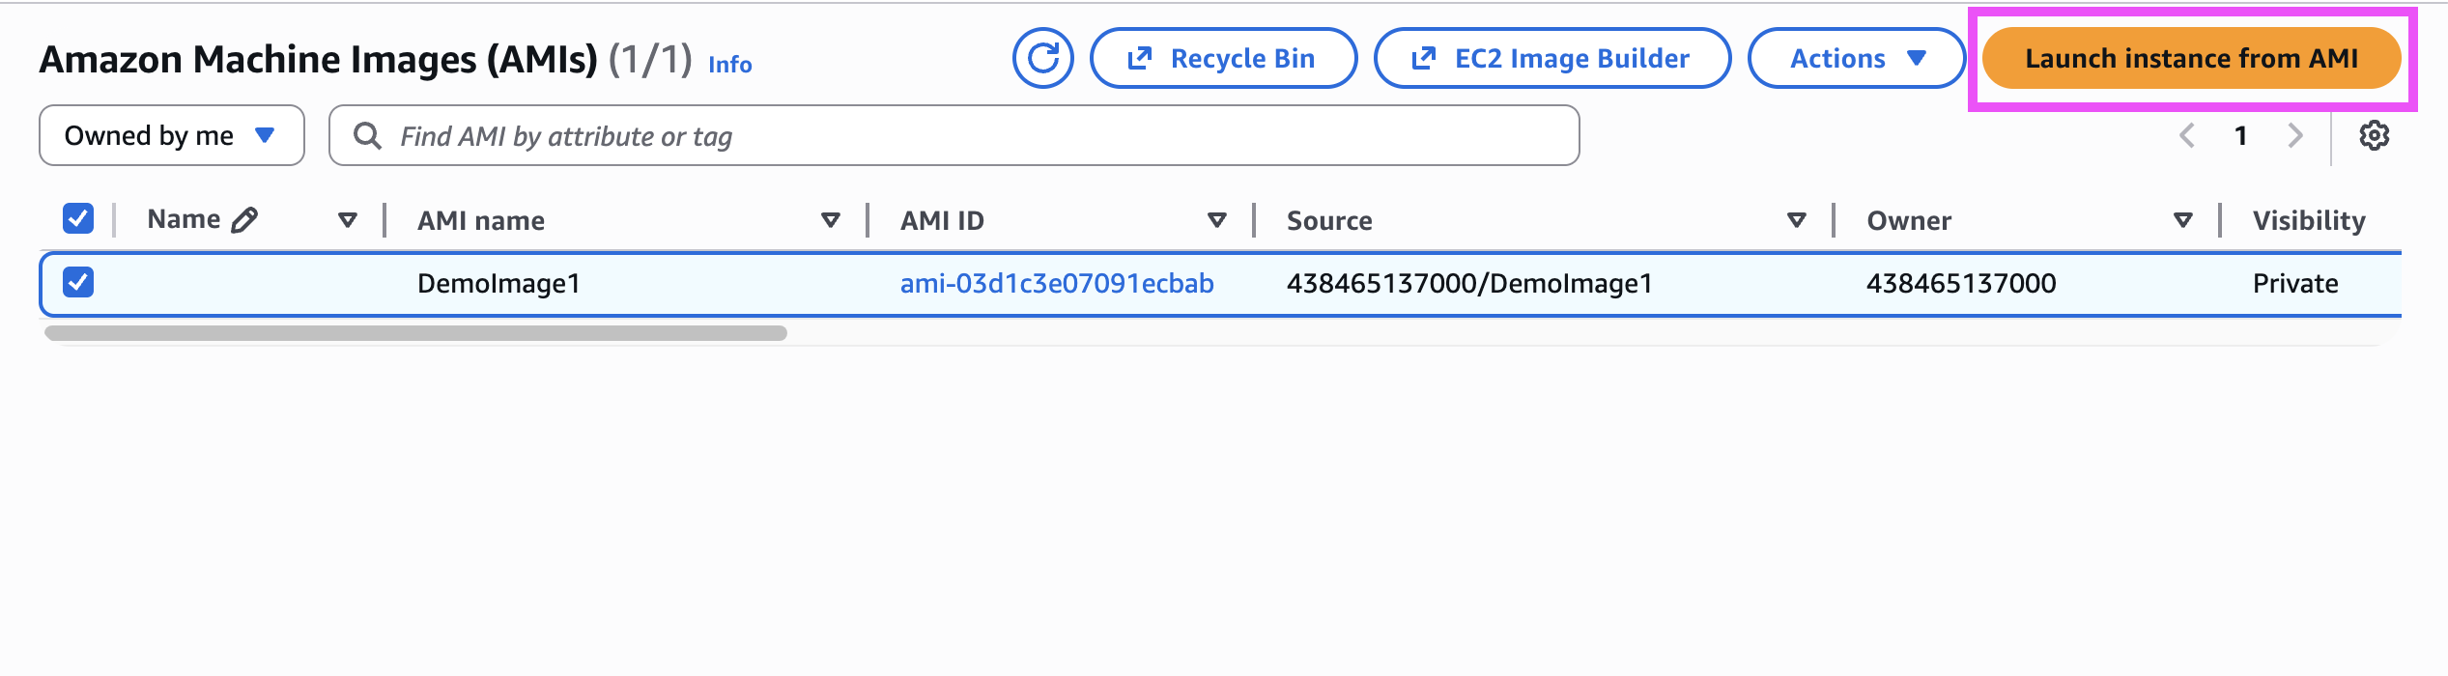The image size is (2448, 676).
Task: Launch instance from AMI
Action: point(2191,58)
